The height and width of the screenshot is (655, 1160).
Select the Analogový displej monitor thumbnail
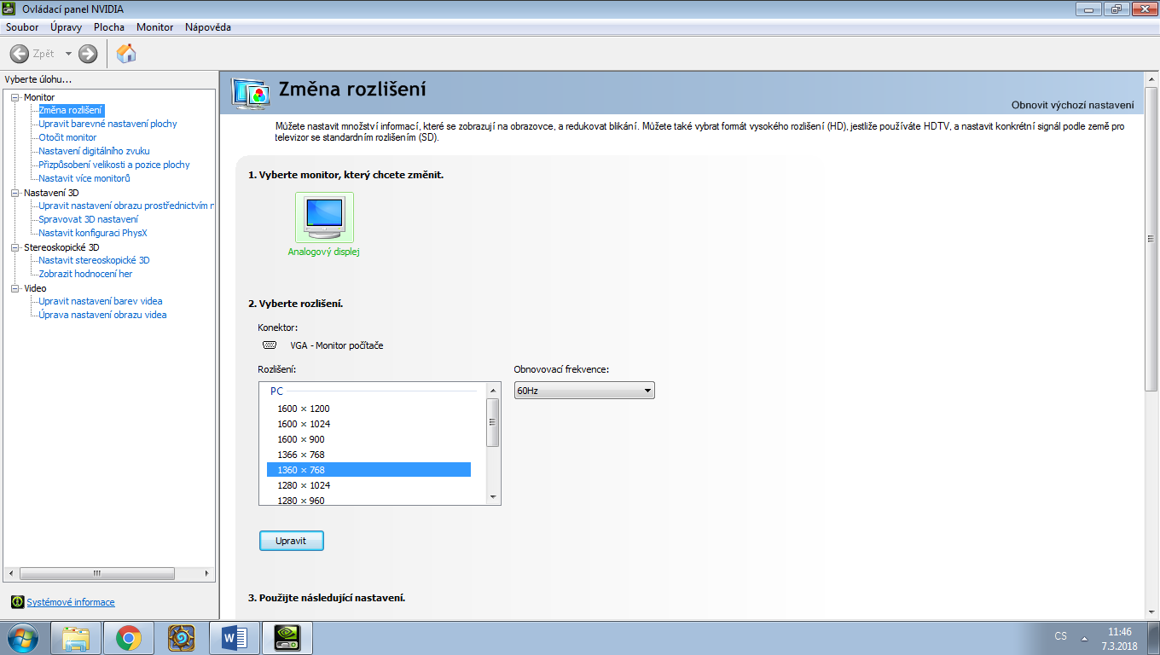[324, 217]
